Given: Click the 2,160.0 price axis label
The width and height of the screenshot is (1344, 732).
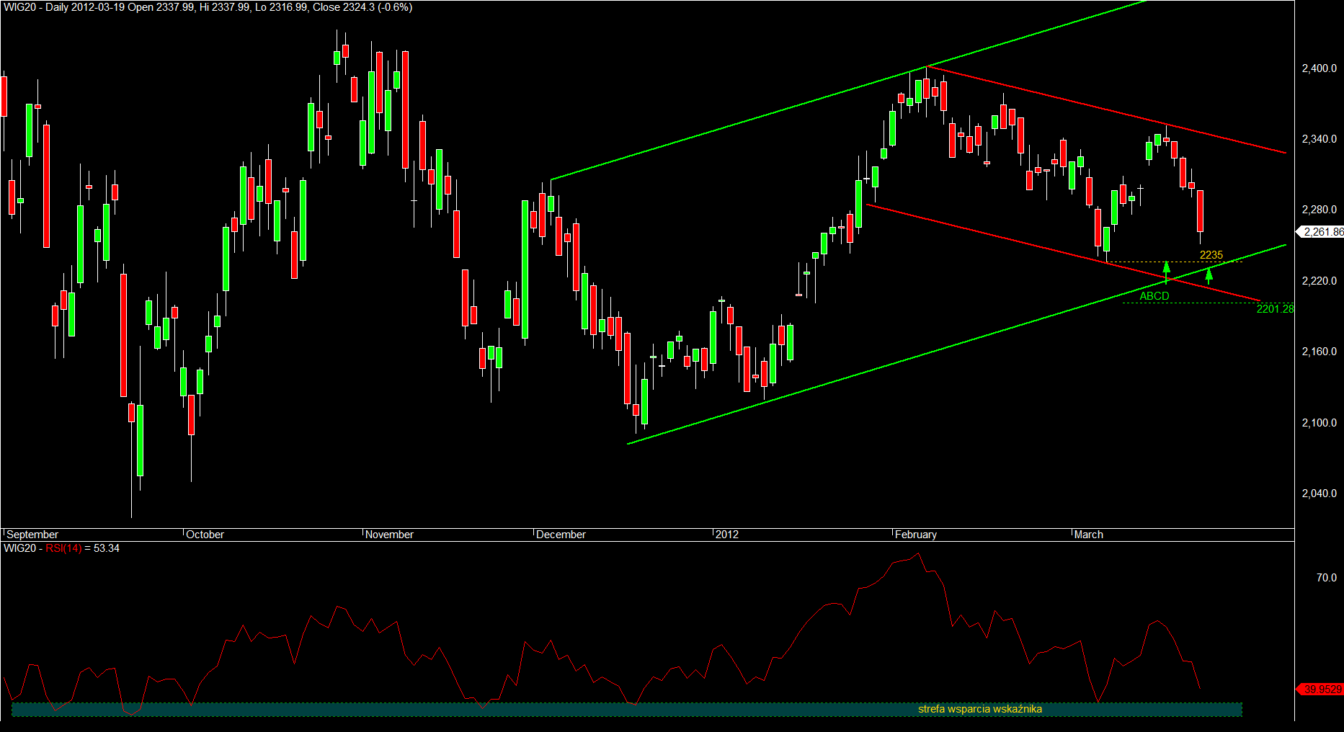Looking at the screenshot, I should point(1319,352).
